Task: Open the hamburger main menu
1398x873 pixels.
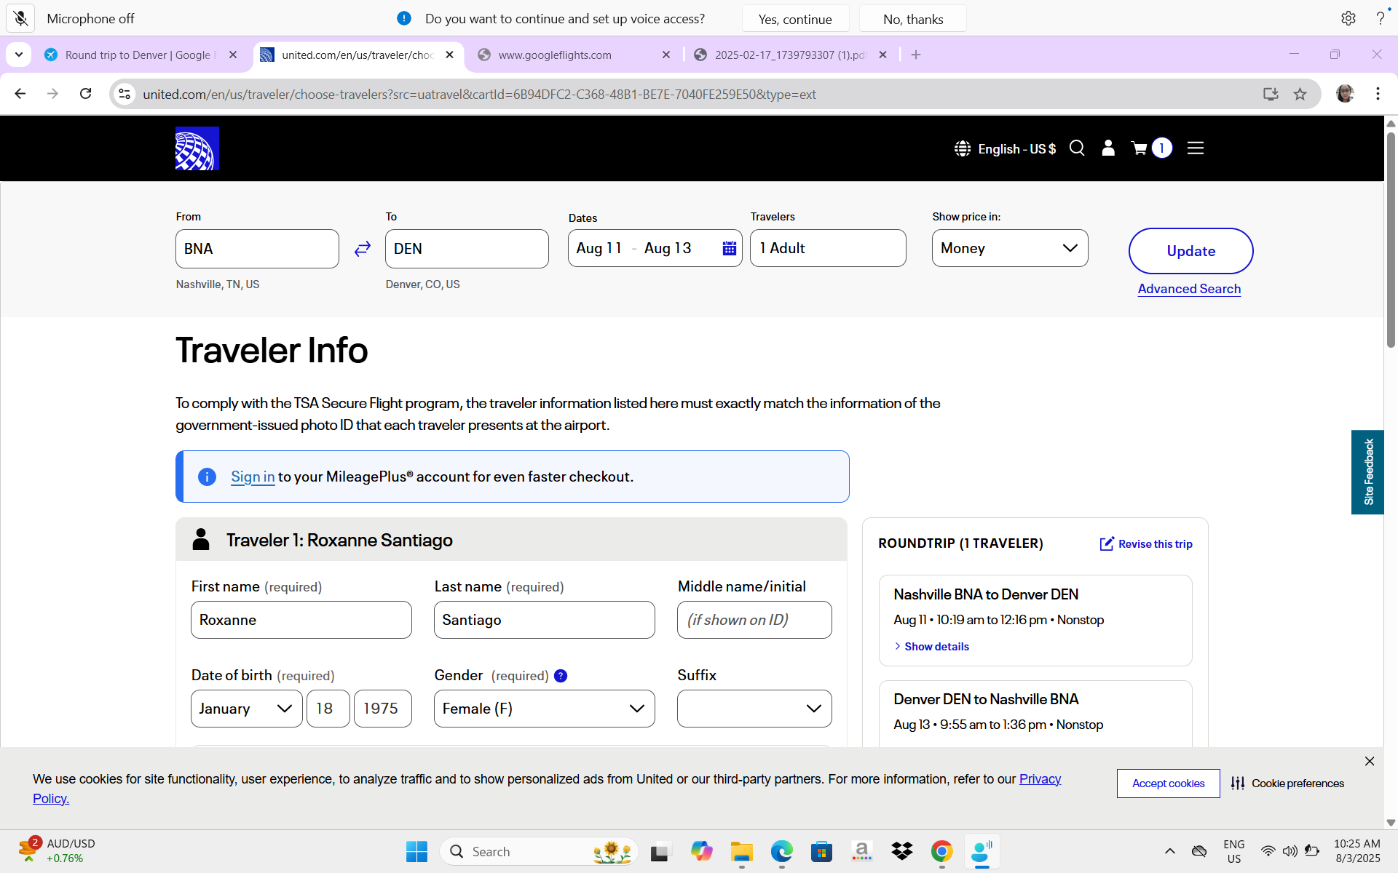Action: pos(1196,148)
